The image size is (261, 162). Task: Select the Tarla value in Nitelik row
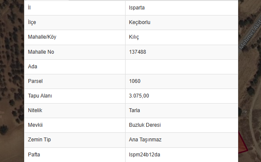134,110
